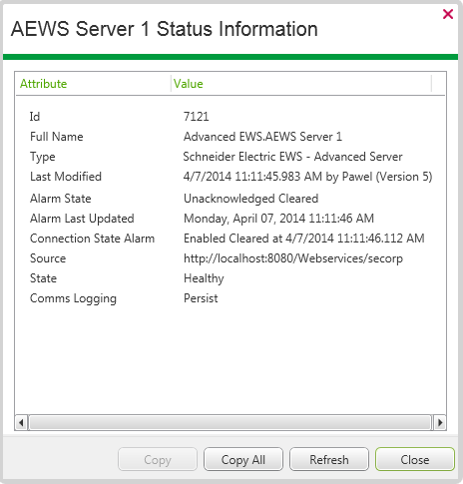This screenshot has width=463, height=484.
Task: Select the Comms Logging row
Action: [x=231, y=298]
